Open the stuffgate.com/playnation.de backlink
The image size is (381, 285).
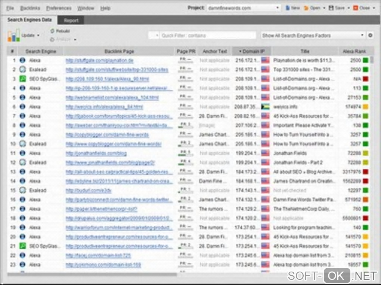[99, 60]
